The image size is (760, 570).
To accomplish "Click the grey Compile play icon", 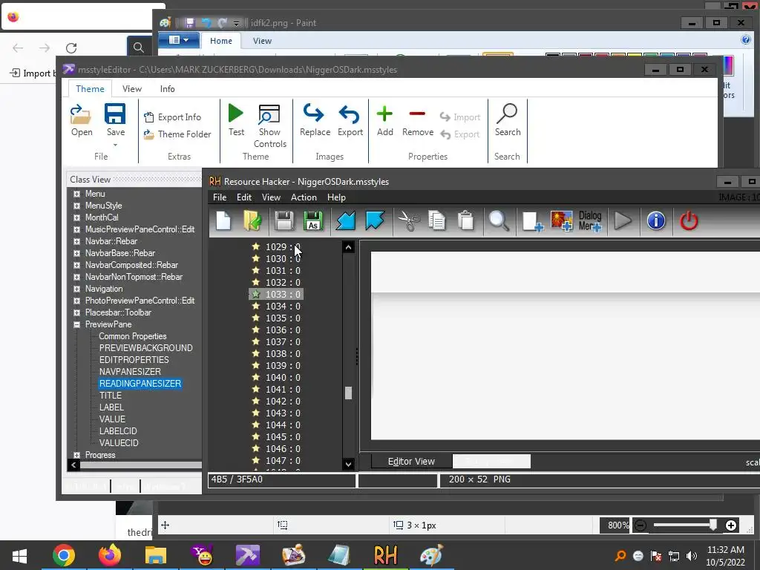I will click(x=623, y=221).
